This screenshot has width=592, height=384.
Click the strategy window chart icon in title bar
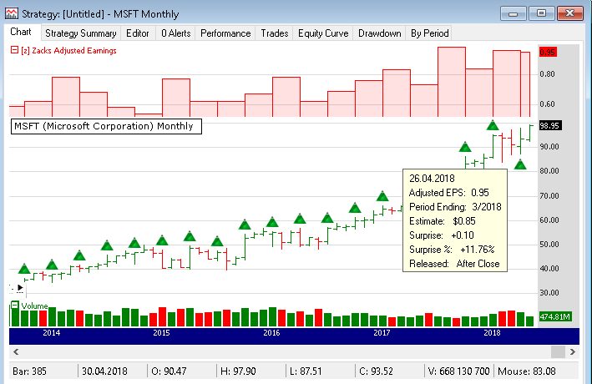[12, 13]
